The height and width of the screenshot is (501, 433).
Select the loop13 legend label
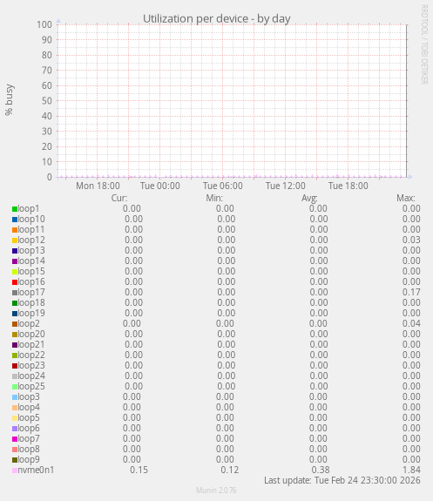pos(31,251)
